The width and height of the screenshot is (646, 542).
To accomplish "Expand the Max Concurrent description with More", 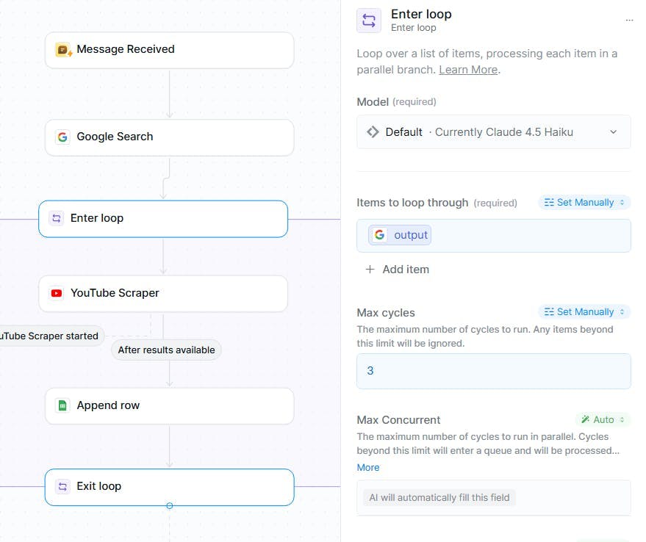I will pos(368,468).
